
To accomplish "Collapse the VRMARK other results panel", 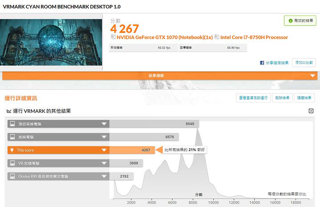I will click(311, 111).
